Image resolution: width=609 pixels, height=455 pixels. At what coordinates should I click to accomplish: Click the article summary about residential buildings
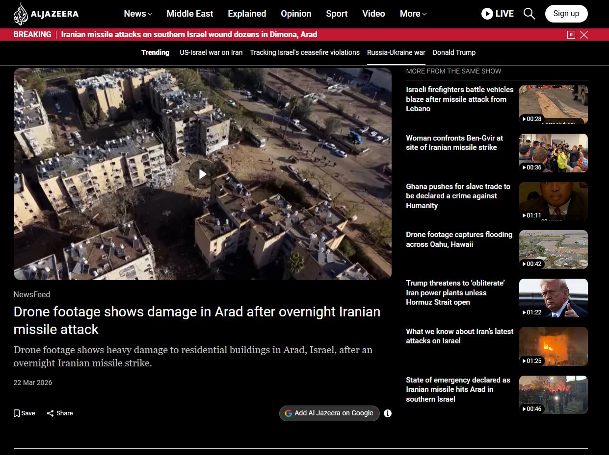tap(193, 357)
